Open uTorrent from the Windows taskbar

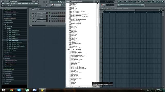tap(27, 90)
